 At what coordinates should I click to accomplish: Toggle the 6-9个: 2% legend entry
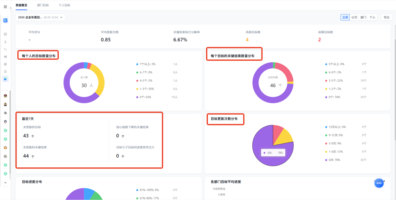point(333,73)
